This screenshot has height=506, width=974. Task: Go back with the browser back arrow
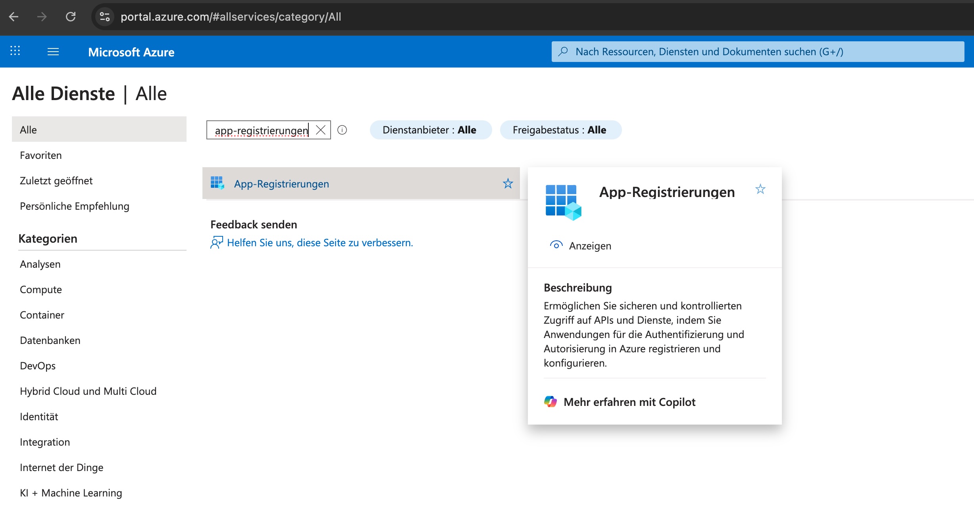pos(14,17)
